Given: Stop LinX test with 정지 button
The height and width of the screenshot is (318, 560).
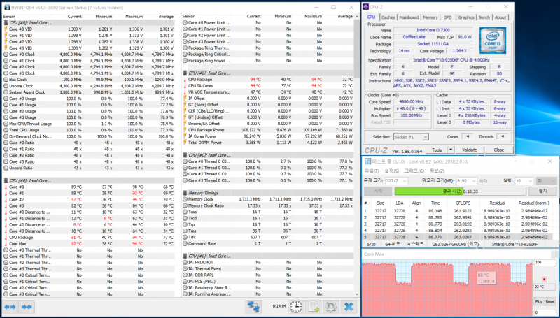Looking at the screenshot, I should coord(542,191).
